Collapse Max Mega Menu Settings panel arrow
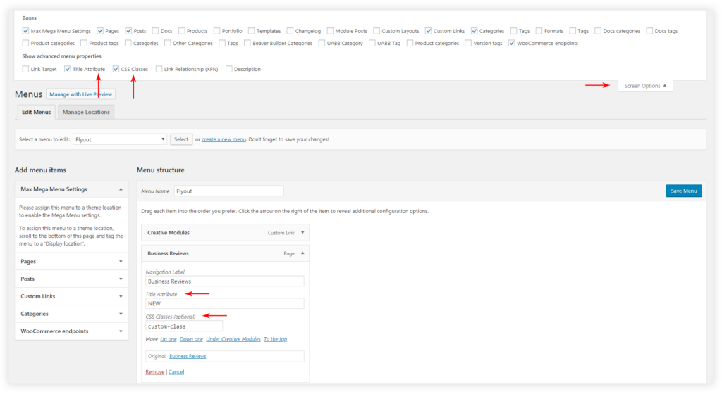 pyautogui.click(x=121, y=189)
